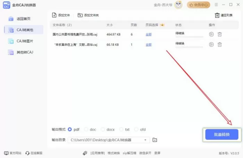Click file name 国内公共图书馆免费开放...caj
The width and height of the screenshot is (243, 158).
coord(75,34)
